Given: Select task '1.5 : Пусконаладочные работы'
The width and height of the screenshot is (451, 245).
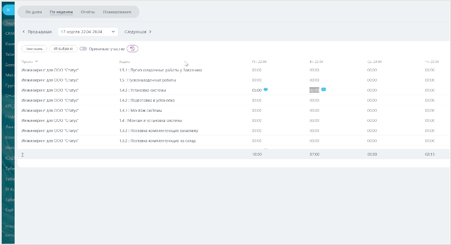Looking at the screenshot, I should [148, 80].
